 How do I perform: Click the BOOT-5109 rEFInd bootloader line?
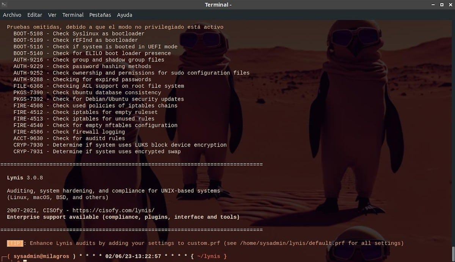[x=75, y=40]
